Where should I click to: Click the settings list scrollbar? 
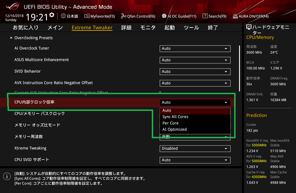coord(239,68)
